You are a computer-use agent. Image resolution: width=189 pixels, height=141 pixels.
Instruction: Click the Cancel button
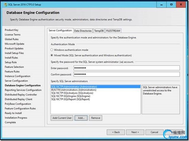154,132
